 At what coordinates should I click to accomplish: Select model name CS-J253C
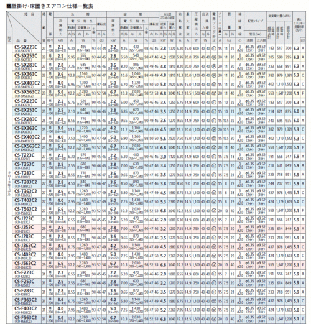coord(24,227)
